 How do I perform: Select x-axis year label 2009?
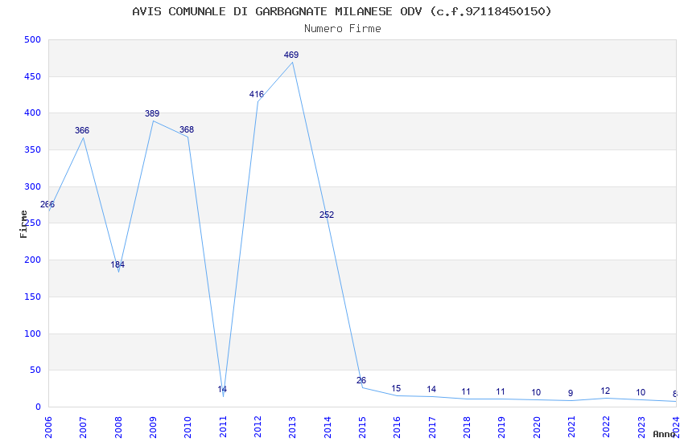pos(153,428)
